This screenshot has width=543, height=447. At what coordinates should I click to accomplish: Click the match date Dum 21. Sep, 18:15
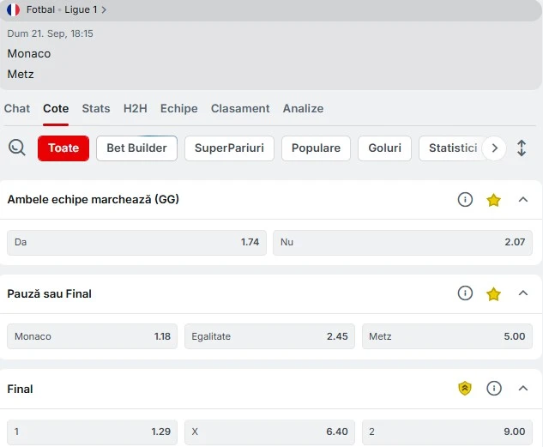coord(51,33)
